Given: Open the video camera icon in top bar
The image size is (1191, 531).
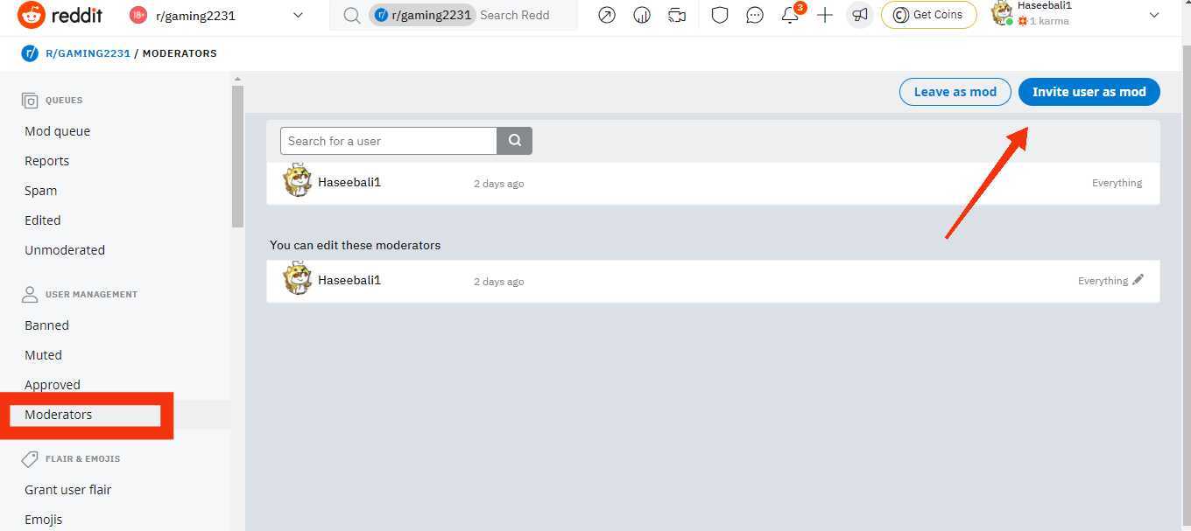Looking at the screenshot, I should point(676,15).
